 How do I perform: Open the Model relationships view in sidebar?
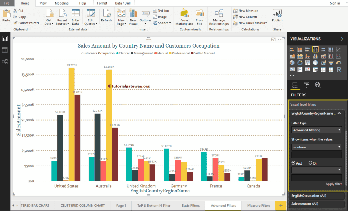point(5,61)
